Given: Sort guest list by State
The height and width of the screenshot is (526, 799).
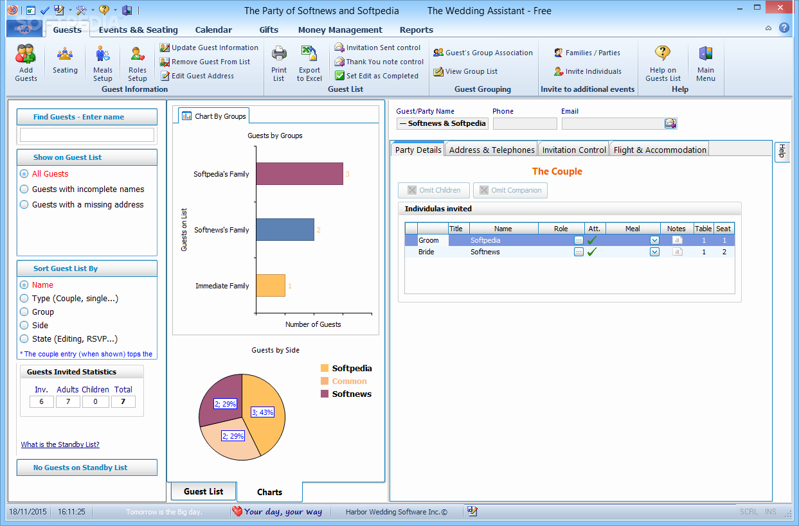Looking at the screenshot, I should click(x=24, y=338).
